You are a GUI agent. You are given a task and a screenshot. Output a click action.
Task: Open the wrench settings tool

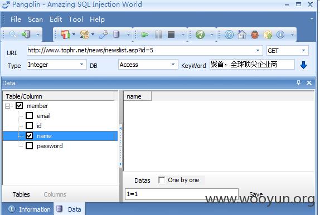(104, 35)
